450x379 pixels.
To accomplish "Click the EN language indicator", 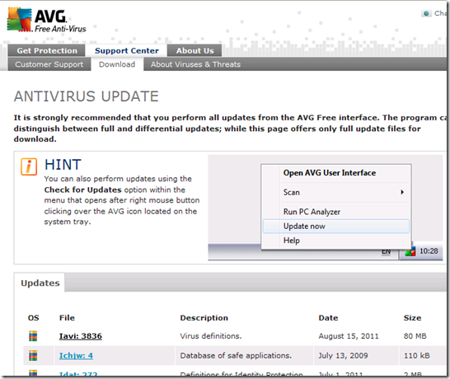I will (386, 251).
